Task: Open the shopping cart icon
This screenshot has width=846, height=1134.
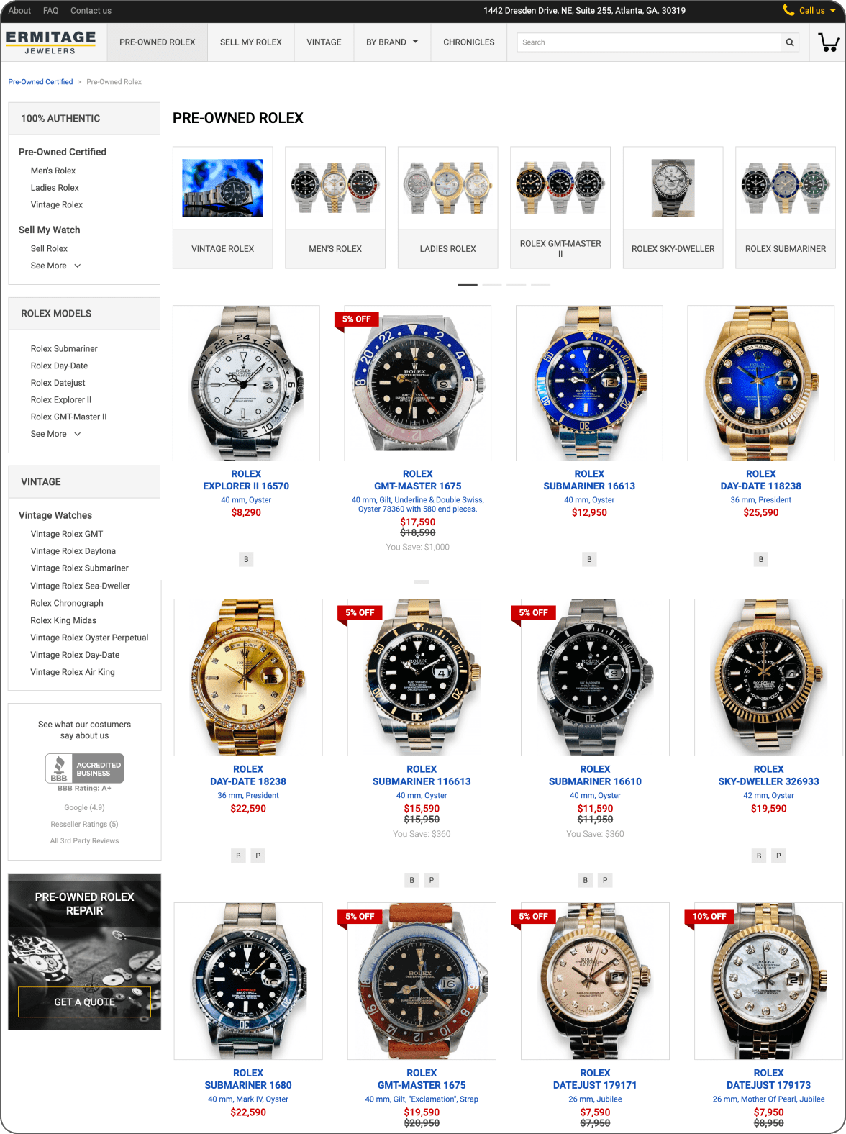Action: [x=829, y=42]
